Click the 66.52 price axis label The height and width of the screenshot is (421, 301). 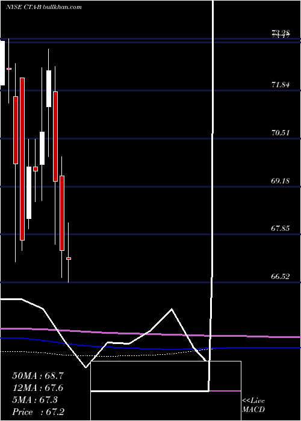[281, 277]
